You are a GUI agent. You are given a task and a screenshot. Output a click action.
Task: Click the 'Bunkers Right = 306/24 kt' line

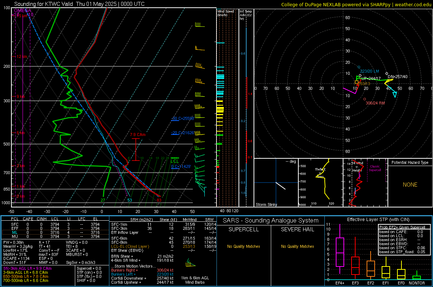point(142,270)
